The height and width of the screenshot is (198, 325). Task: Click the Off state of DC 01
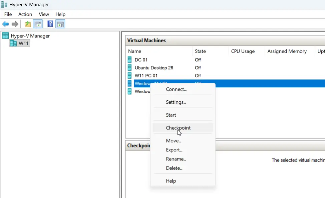(x=198, y=60)
